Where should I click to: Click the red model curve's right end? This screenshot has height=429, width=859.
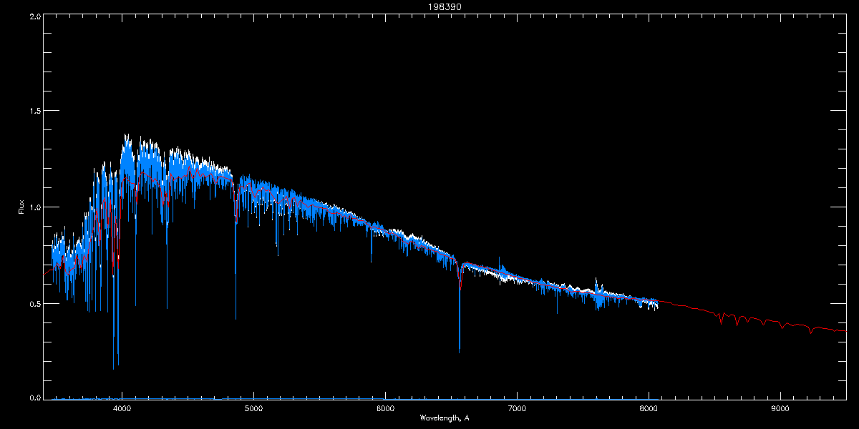pyautogui.click(x=845, y=331)
